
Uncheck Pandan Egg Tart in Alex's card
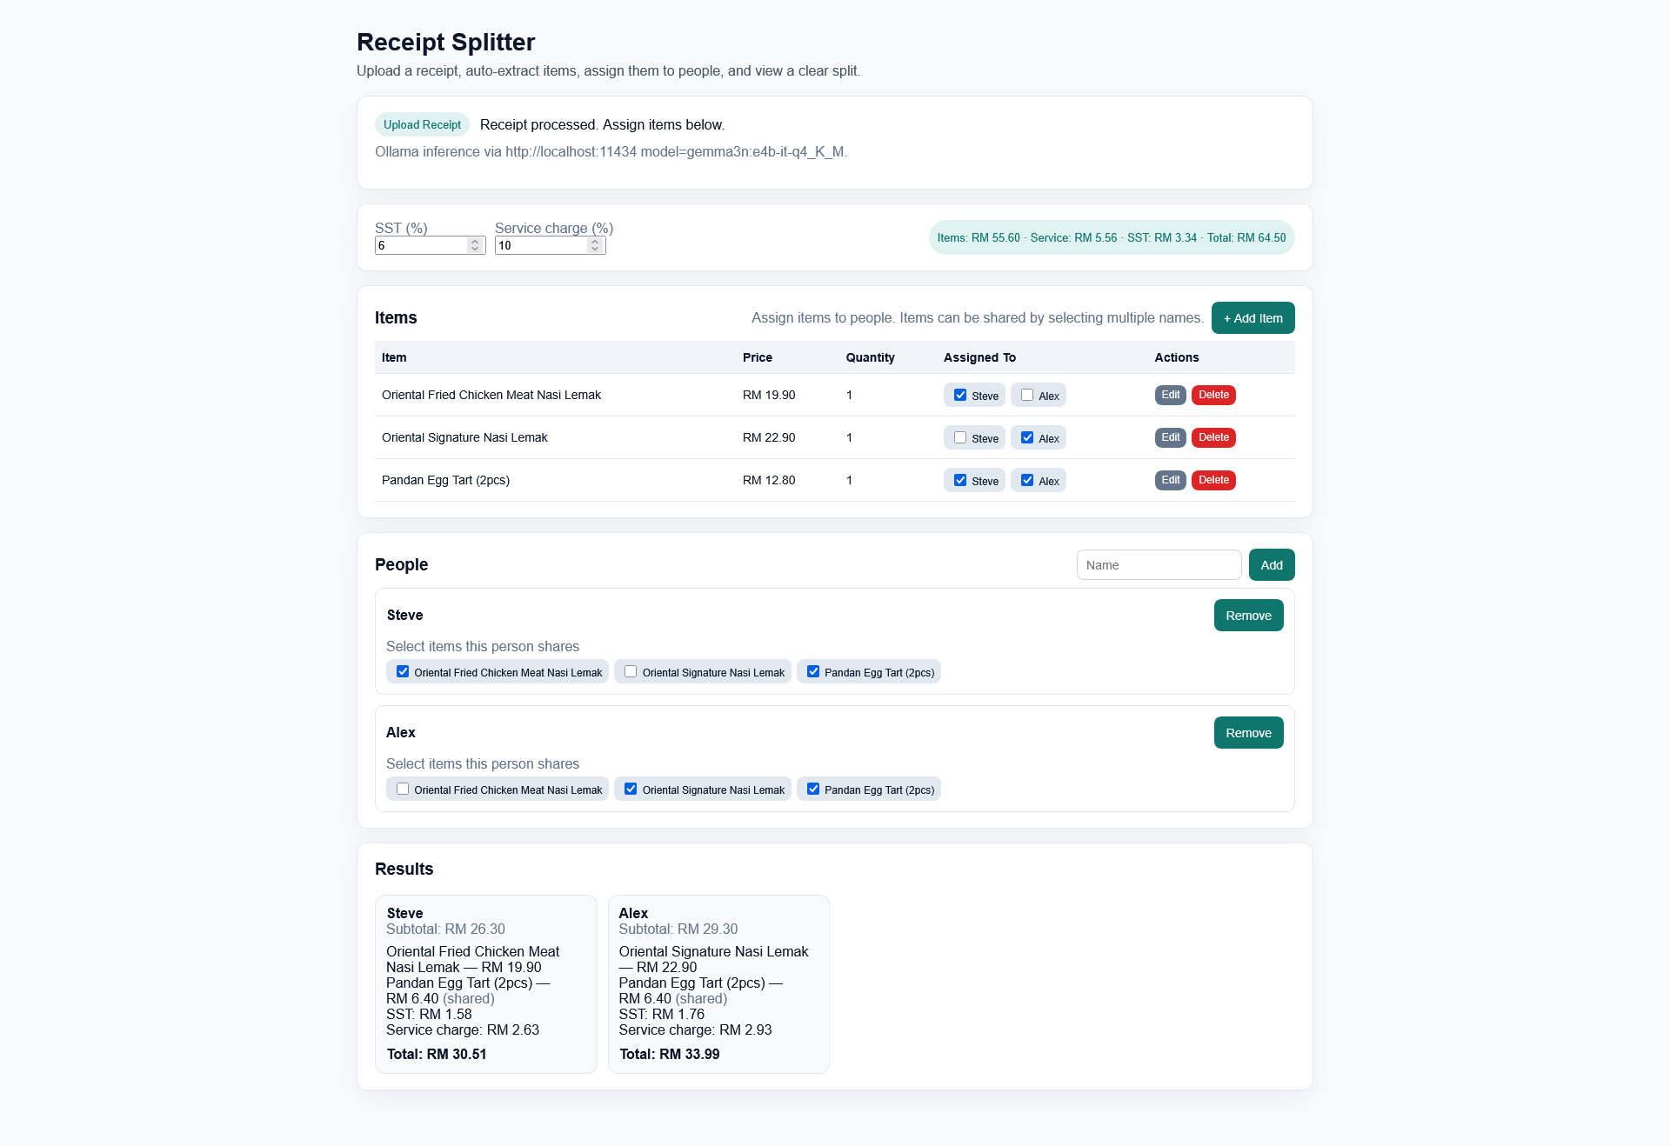click(813, 789)
